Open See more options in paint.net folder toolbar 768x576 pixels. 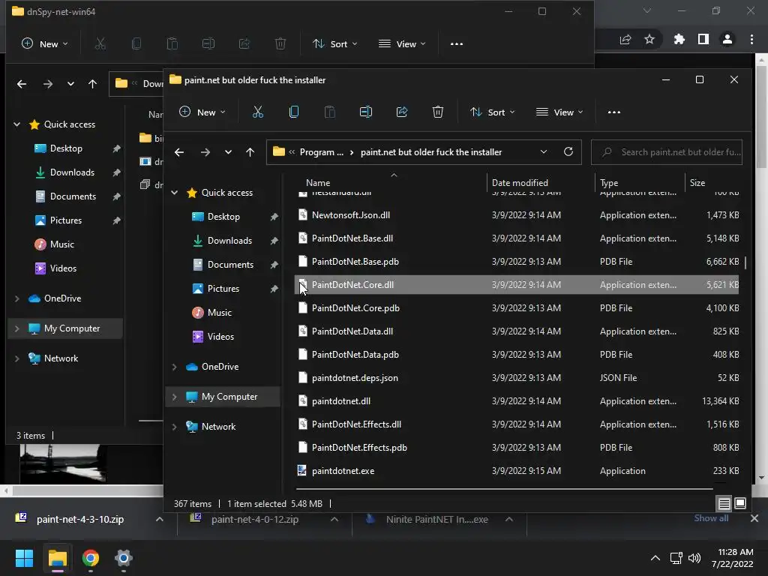613,112
